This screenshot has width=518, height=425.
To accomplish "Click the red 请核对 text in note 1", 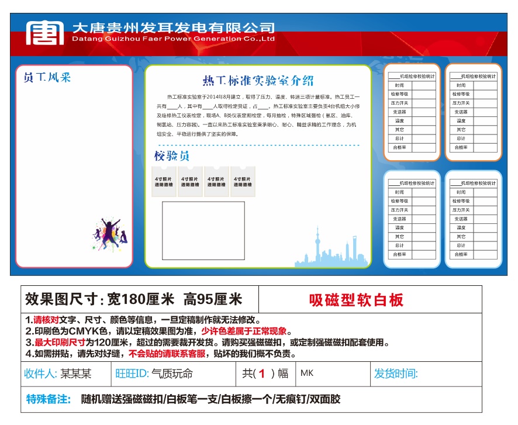I will coord(46,320).
